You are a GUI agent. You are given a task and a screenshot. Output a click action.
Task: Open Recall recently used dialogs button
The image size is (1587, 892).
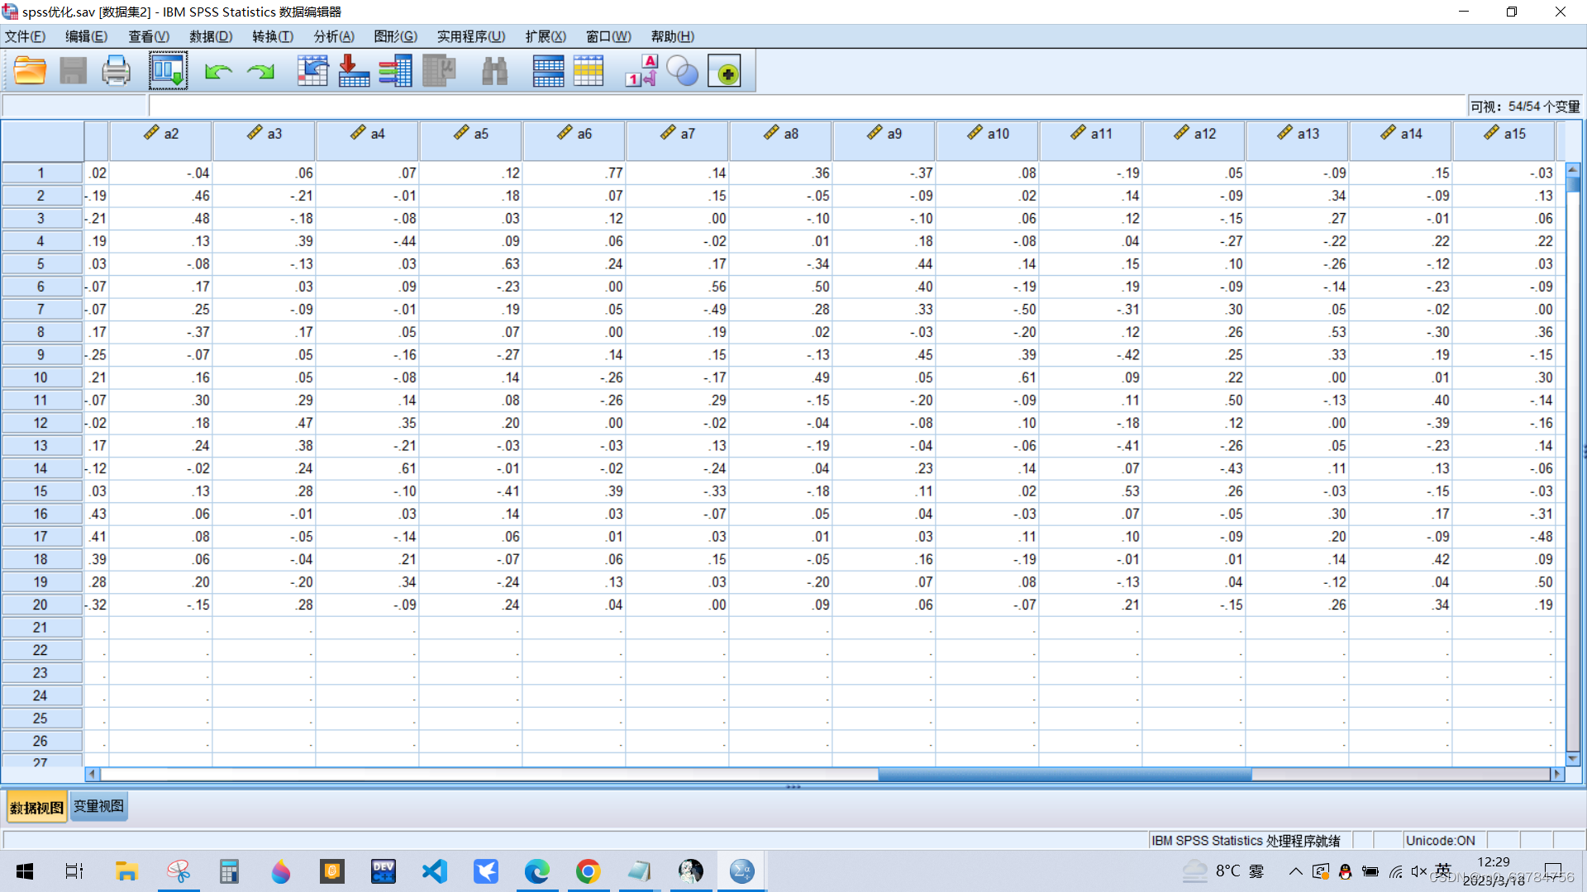[x=168, y=71]
